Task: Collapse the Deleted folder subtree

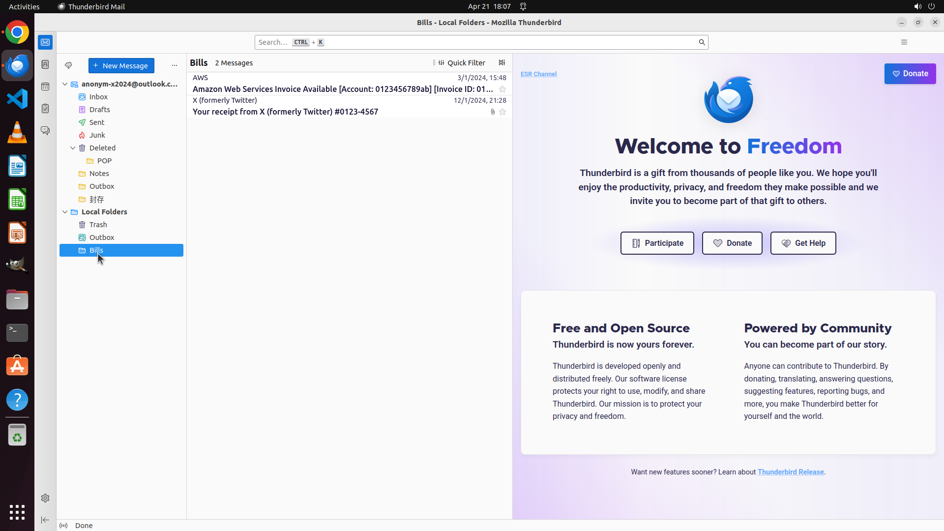Action: [73, 148]
